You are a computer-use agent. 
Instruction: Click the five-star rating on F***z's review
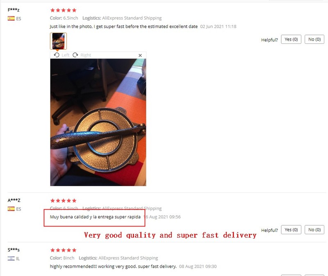coord(64,10)
